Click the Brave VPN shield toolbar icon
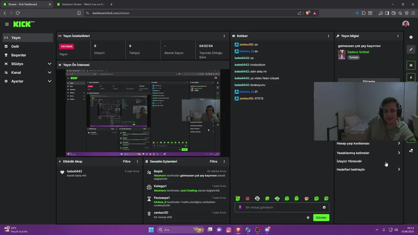Image resolution: width=418 pixels, height=235 pixels. coord(407,13)
